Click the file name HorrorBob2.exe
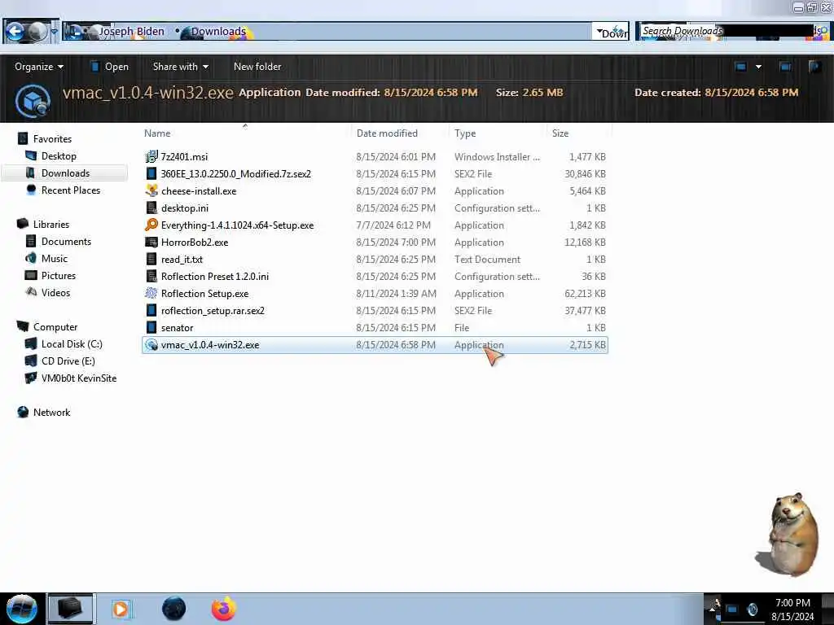This screenshot has height=625, width=834. pos(195,243)
